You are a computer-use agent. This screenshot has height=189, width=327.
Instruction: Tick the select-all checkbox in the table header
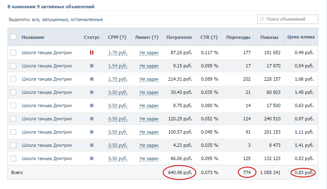pyautogui.click(x=13, y=37)
